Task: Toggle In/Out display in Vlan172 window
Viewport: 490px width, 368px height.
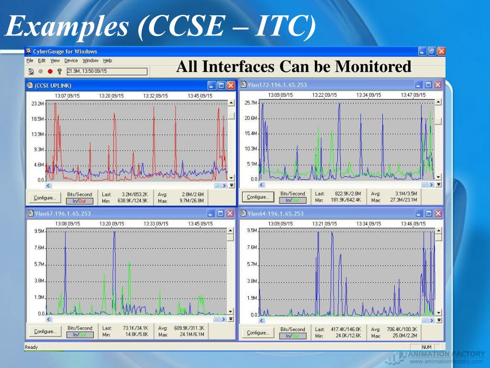Action: [292, 200]
